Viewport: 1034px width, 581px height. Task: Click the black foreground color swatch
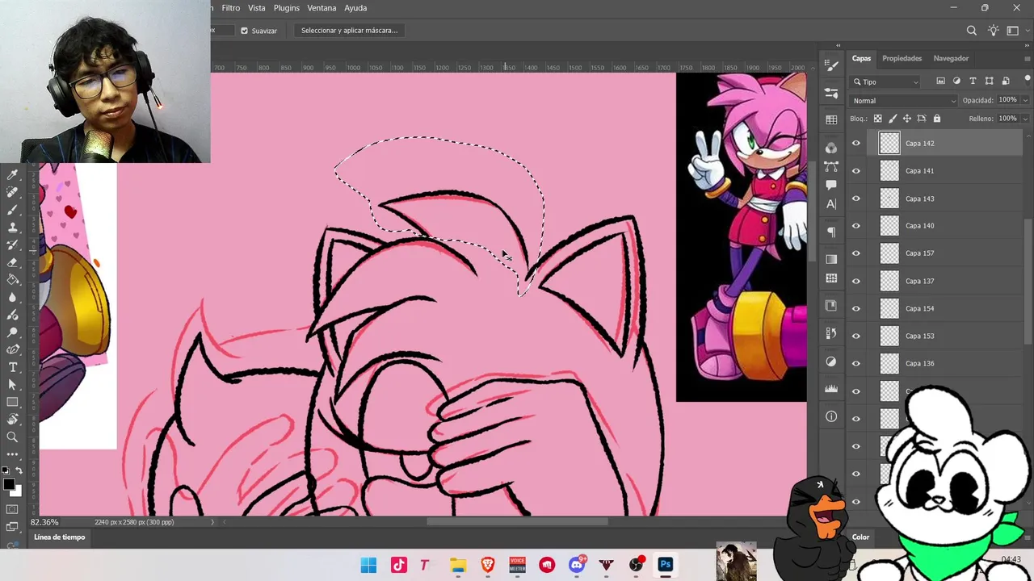click(8, 484)
